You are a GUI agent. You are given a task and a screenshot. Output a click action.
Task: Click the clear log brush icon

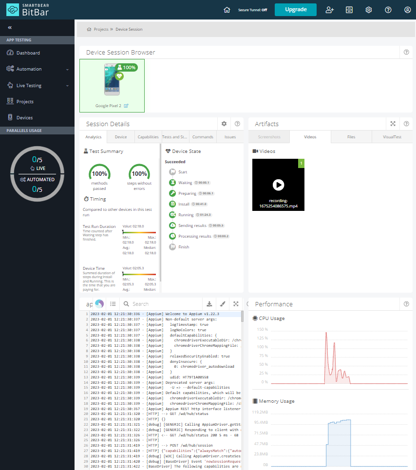223,303
